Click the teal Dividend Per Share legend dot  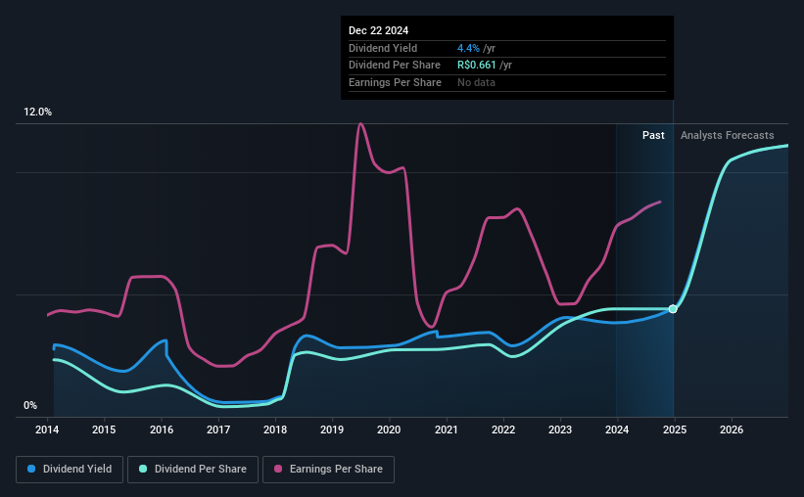[143, 469]
